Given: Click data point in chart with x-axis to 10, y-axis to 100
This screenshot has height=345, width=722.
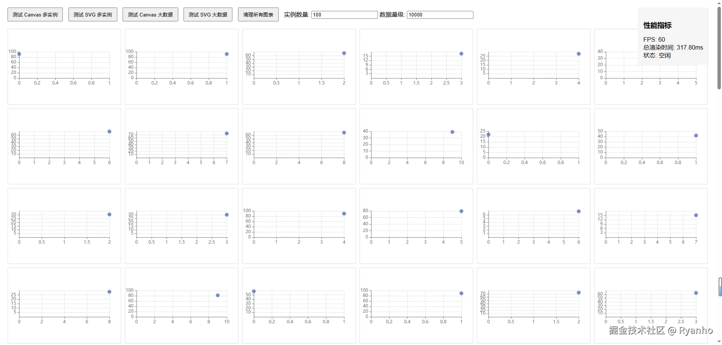Looking at the screenshot, I should click(x=218, y=295).
